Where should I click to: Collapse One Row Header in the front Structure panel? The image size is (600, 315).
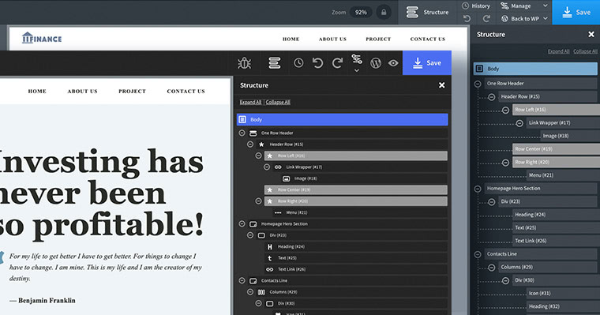(242, 133)
